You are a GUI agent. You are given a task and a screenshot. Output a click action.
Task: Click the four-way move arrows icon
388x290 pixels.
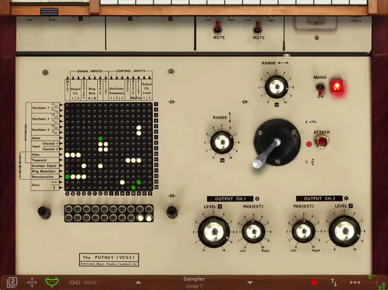coord(32,282)
